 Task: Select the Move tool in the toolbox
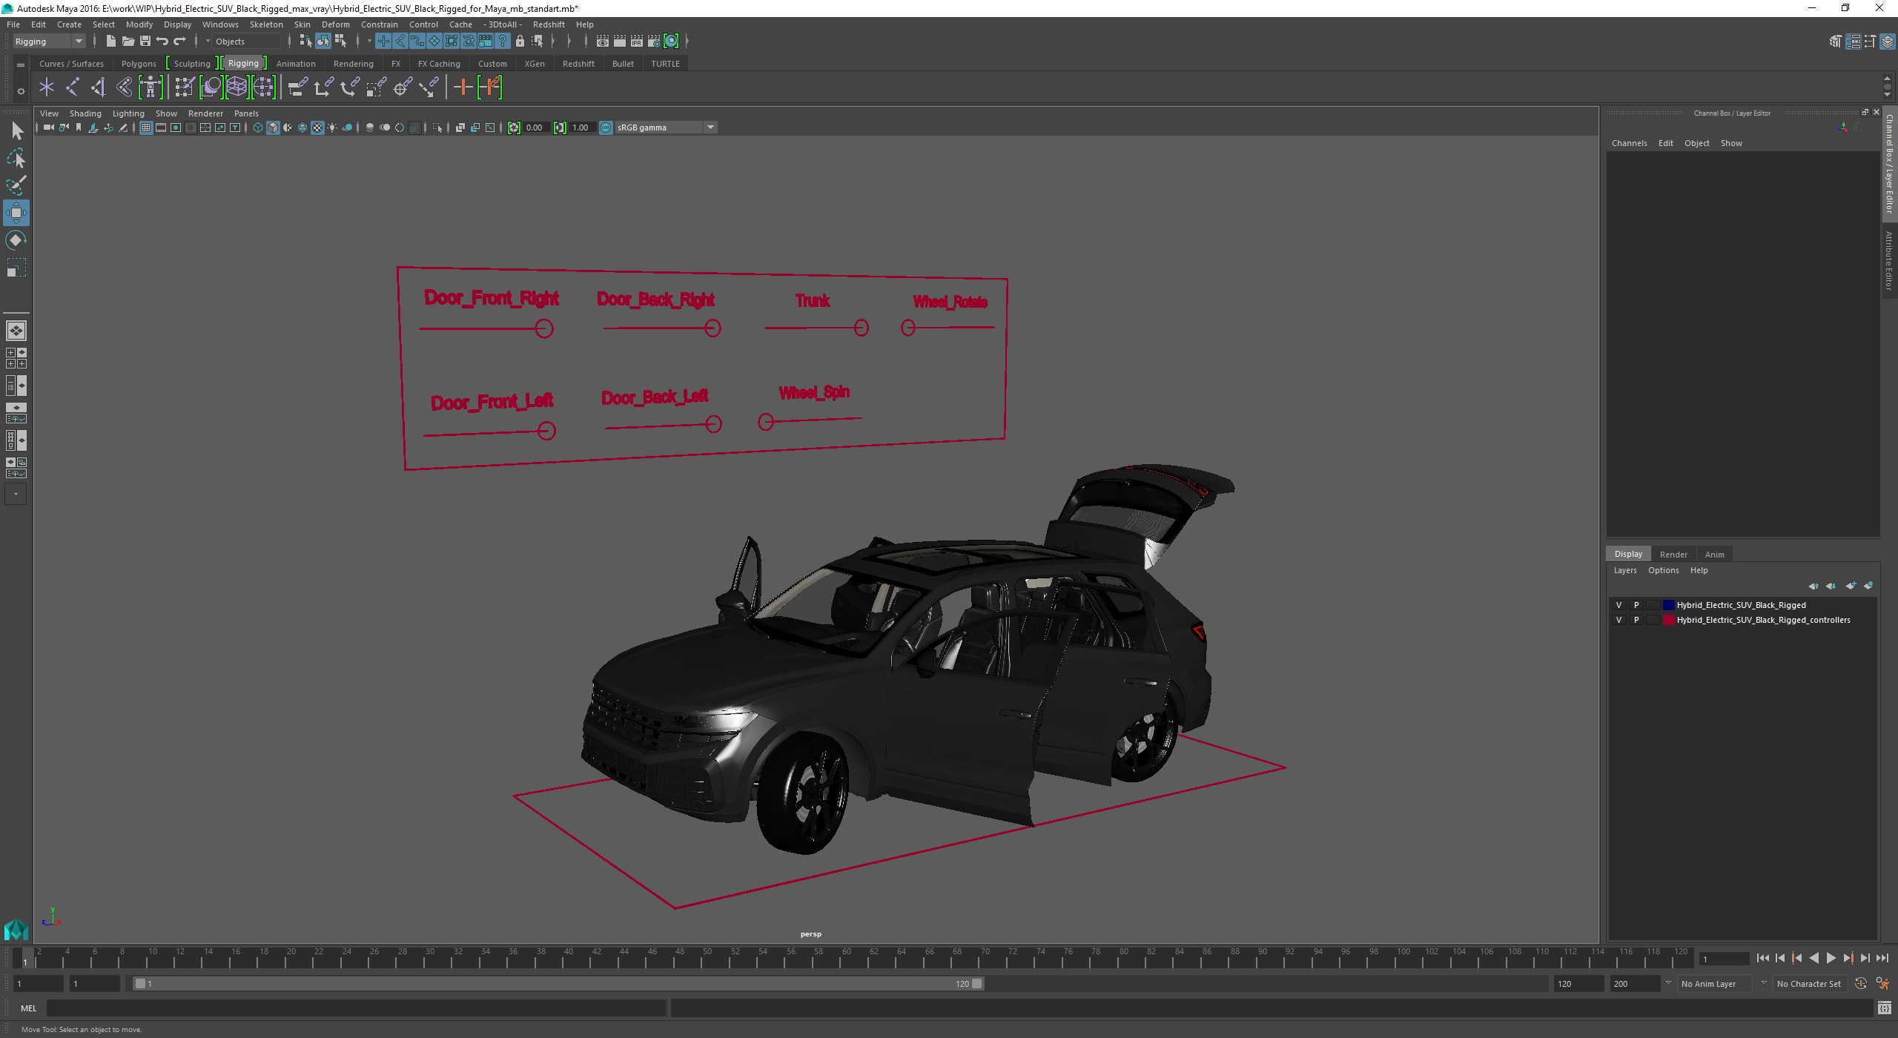coord(16,213)
